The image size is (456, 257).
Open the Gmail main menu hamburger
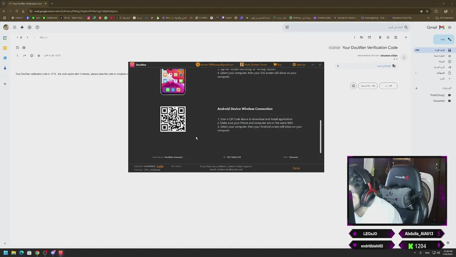[450, 27]
